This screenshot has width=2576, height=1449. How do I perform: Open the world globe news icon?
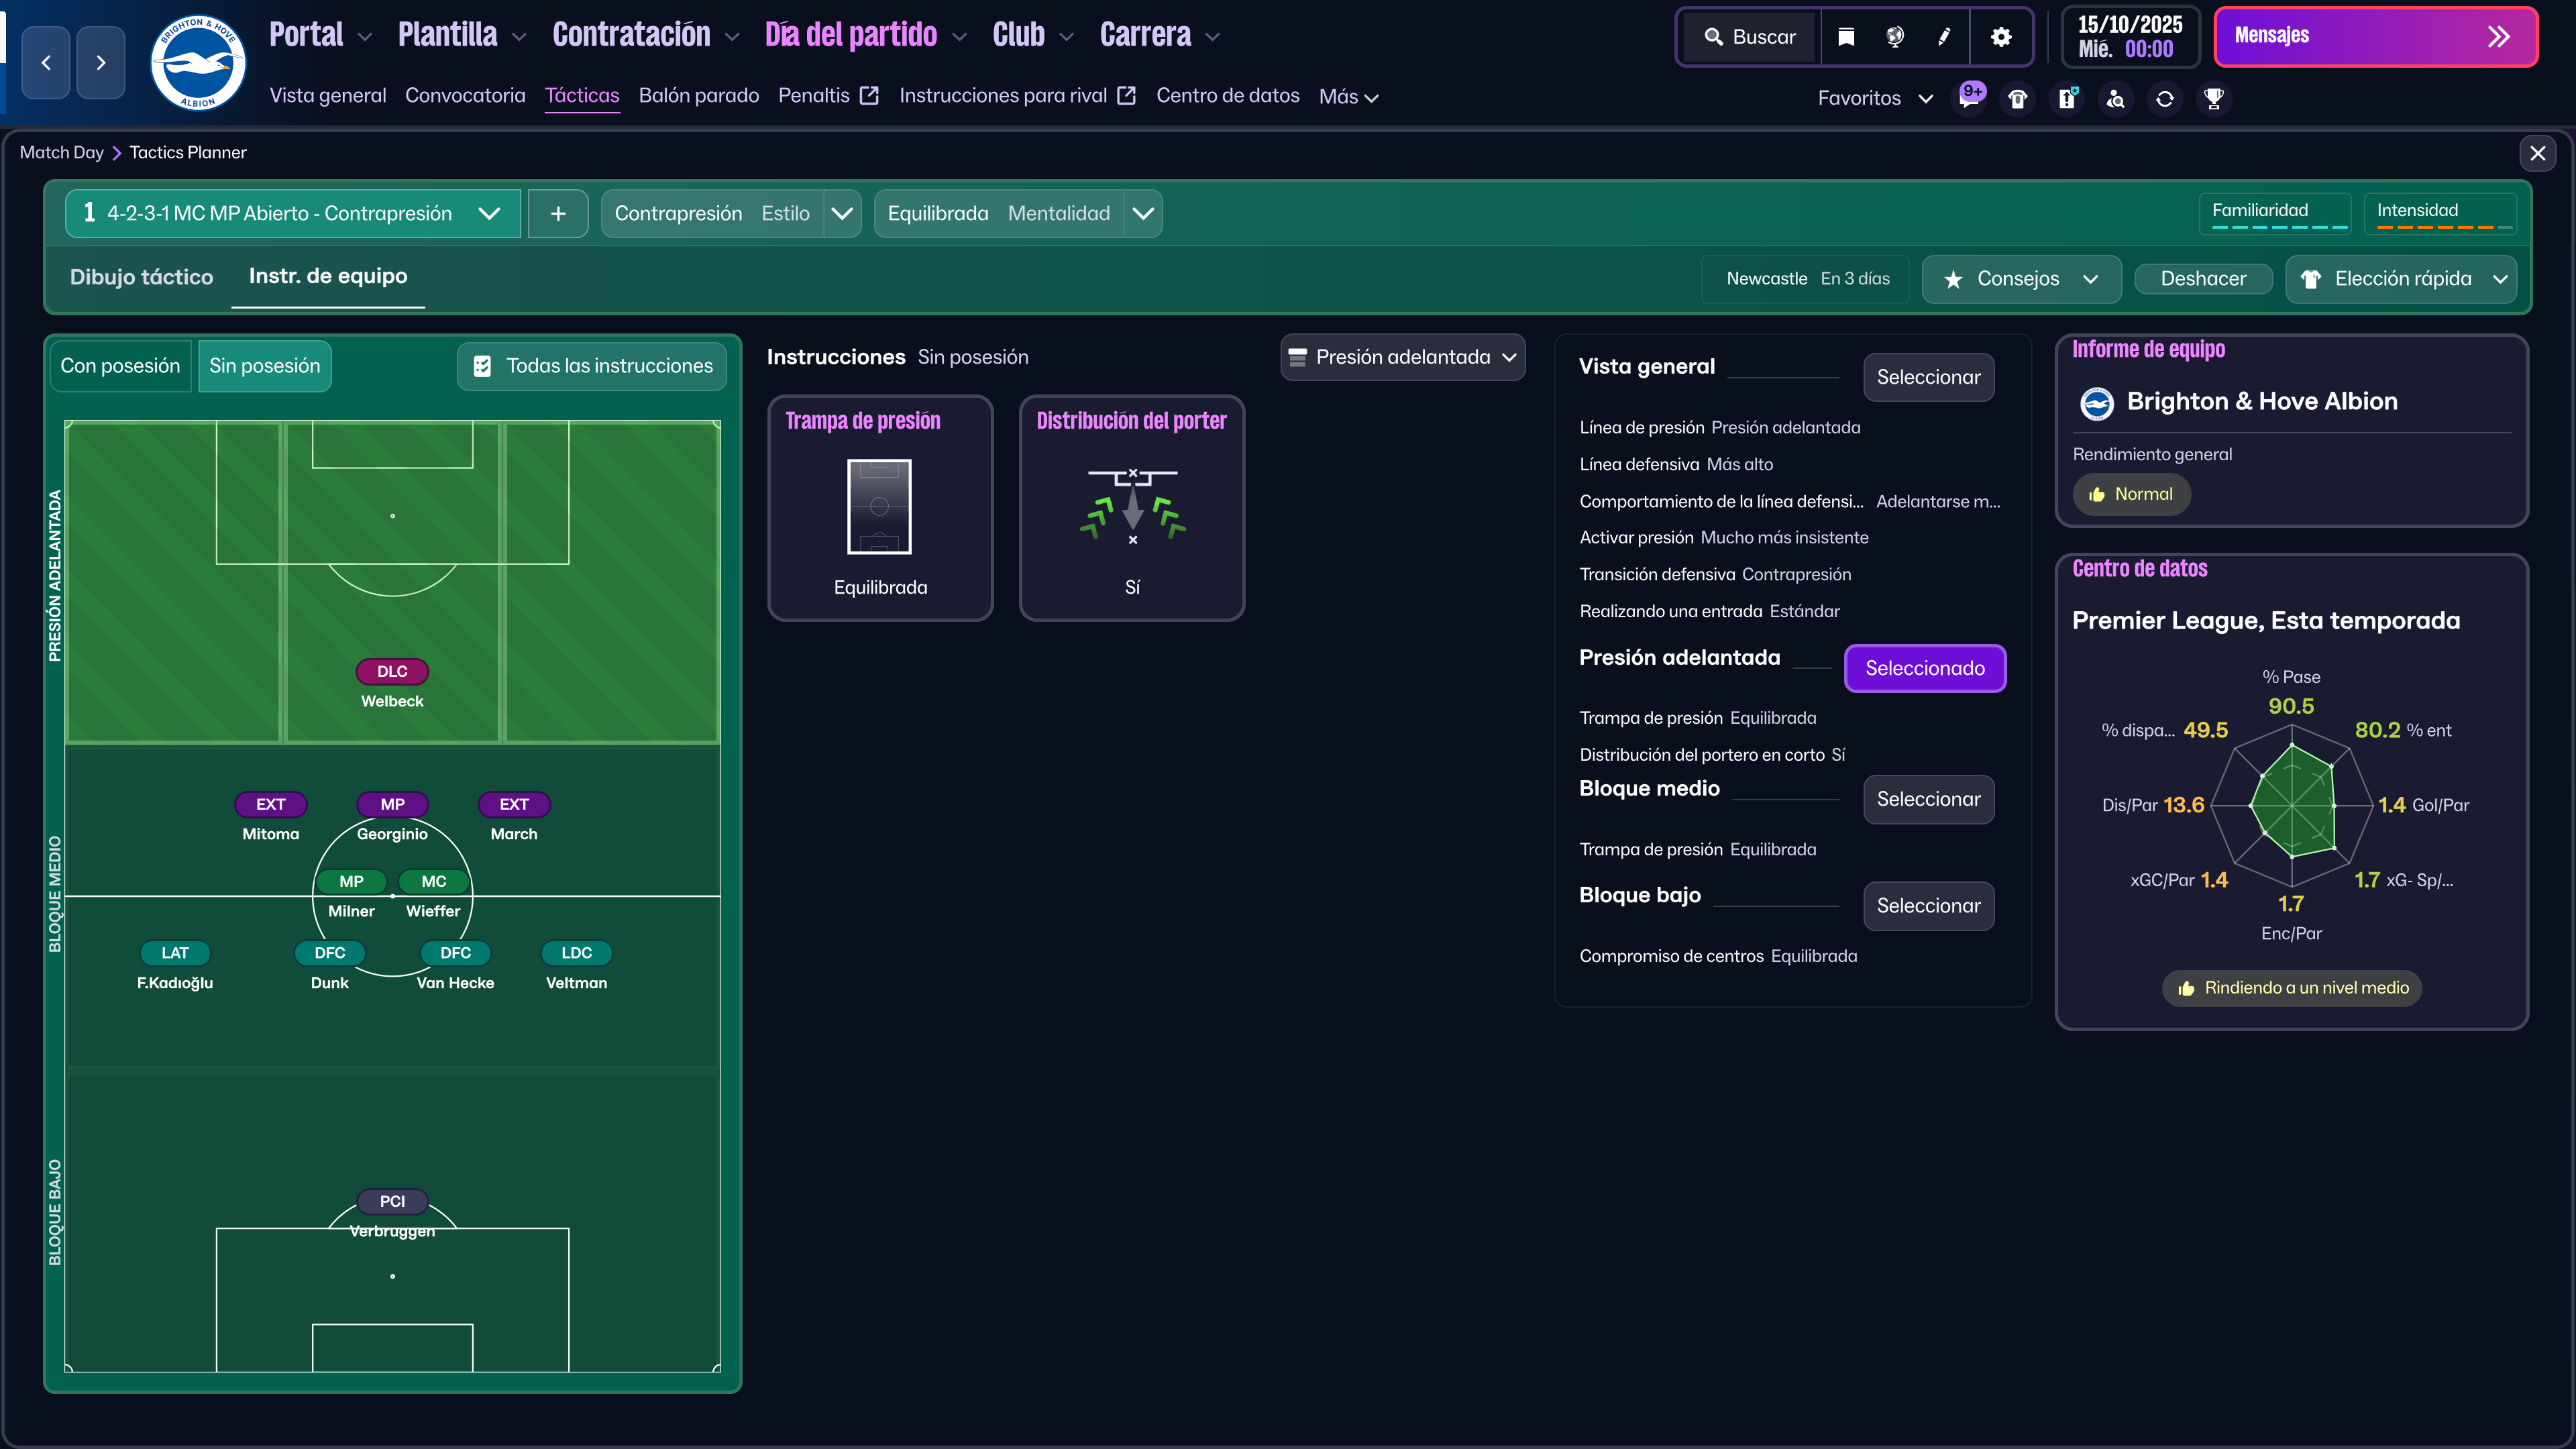pos(1894,36)
